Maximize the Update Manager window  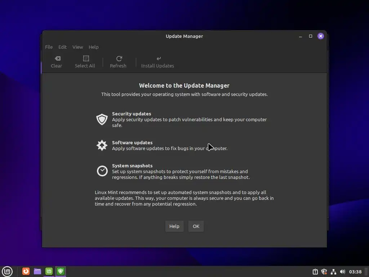[311, 36]
